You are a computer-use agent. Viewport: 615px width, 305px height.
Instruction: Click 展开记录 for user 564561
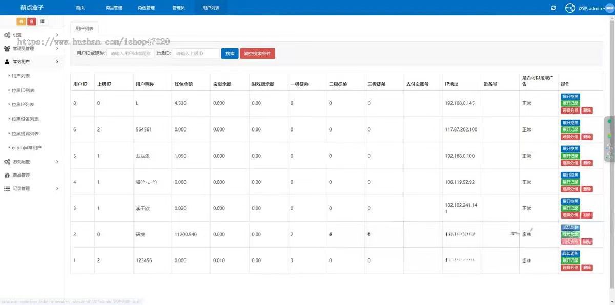point(570,129)
